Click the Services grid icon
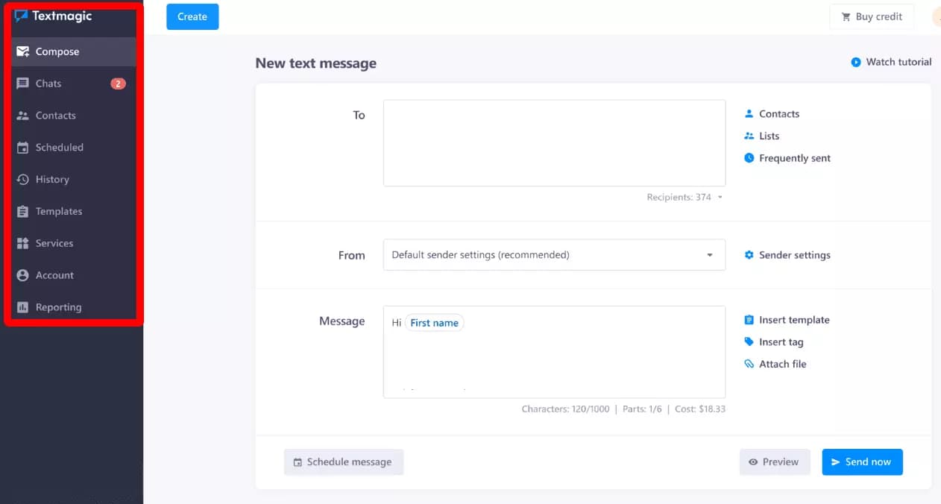This screenshot has height=504, width=941. [23, 244]
